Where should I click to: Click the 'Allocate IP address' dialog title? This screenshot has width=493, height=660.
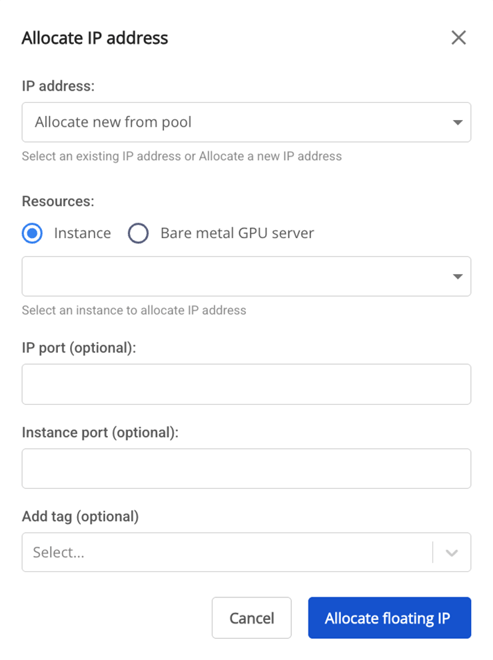[x=95, y=38]
